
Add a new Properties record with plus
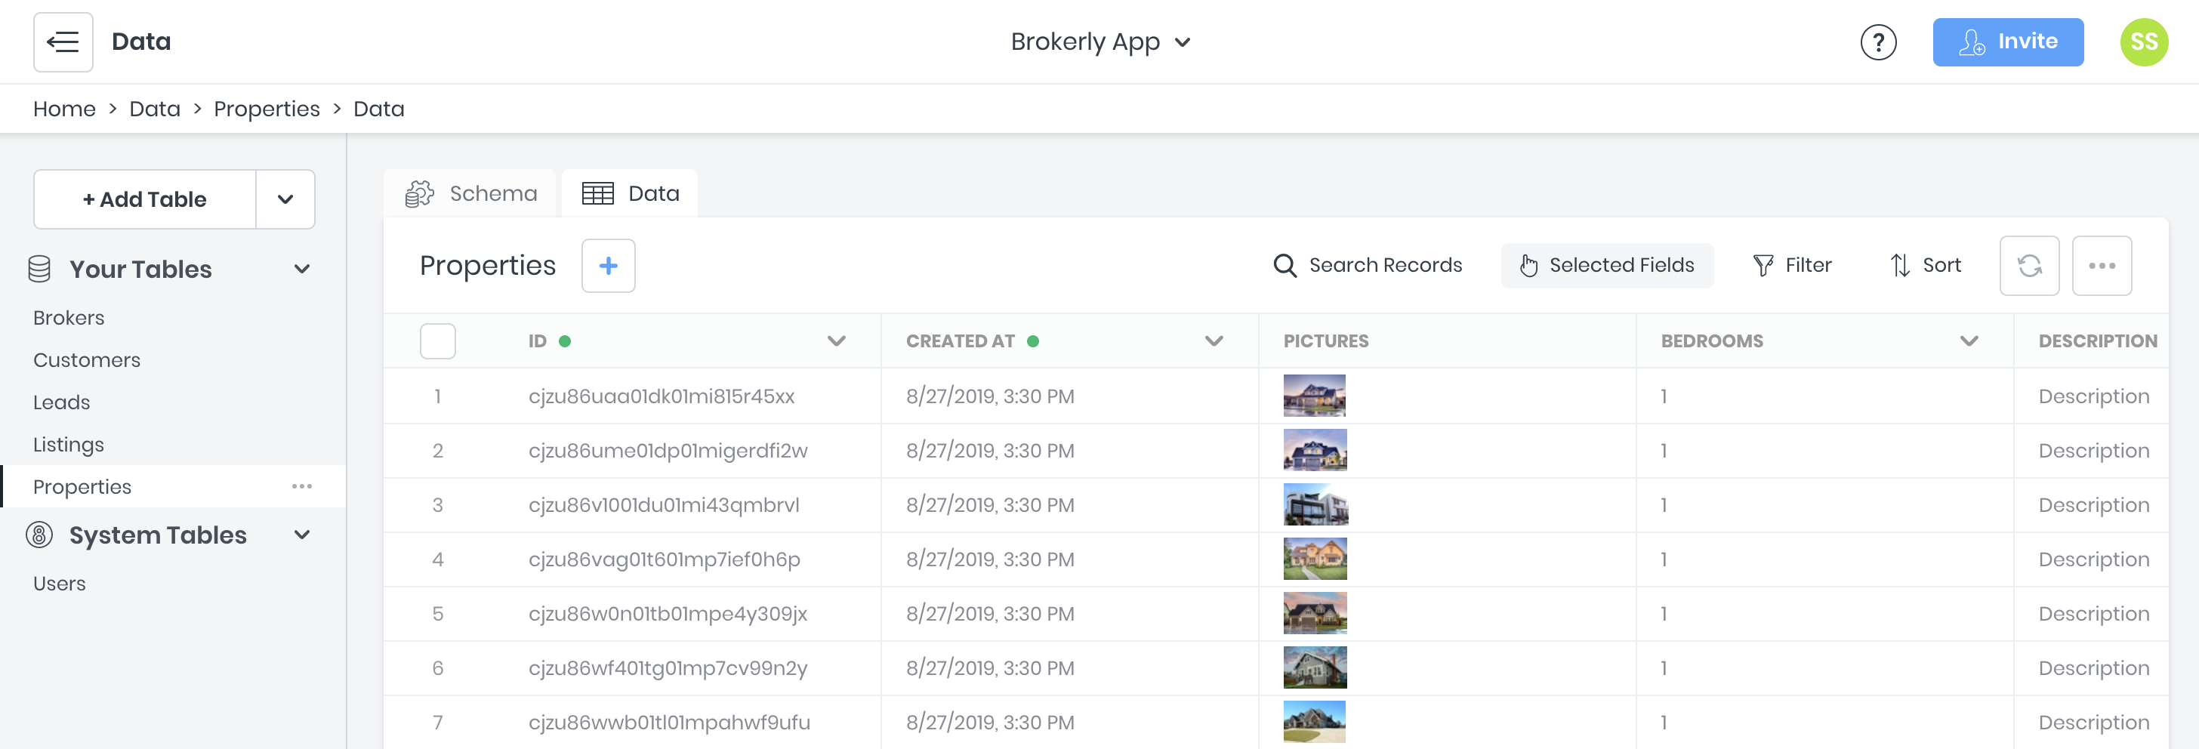(x=608, y=267)
